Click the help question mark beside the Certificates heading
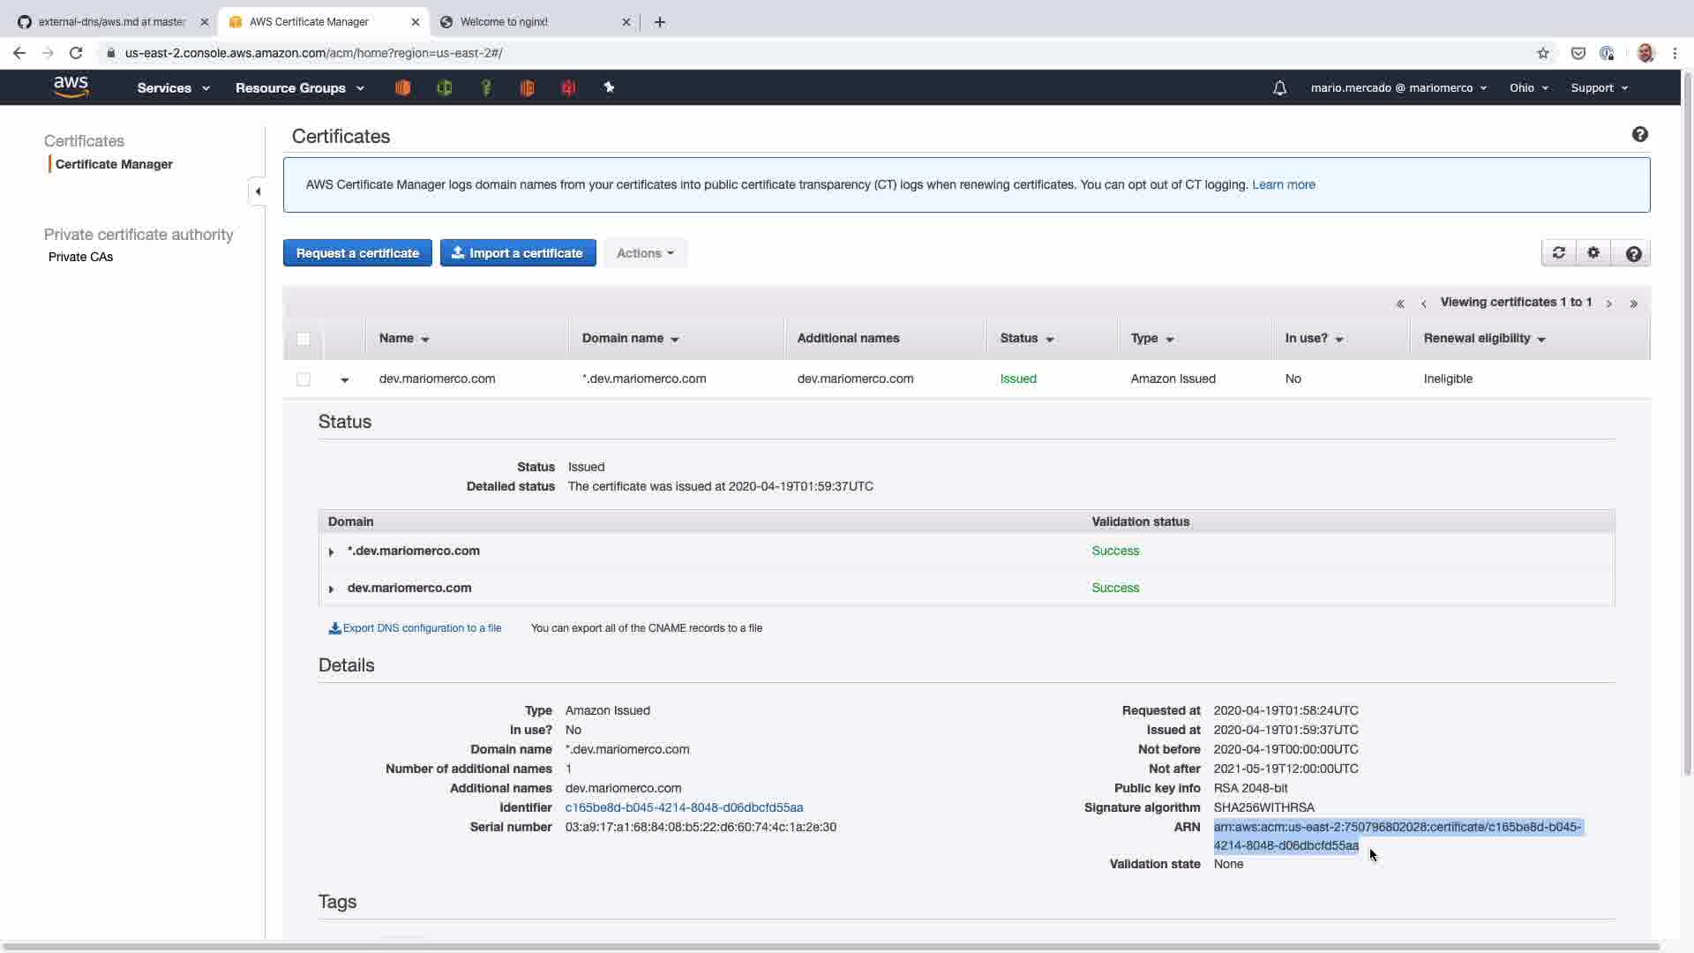The image size is (1694, 953). 1639,135
